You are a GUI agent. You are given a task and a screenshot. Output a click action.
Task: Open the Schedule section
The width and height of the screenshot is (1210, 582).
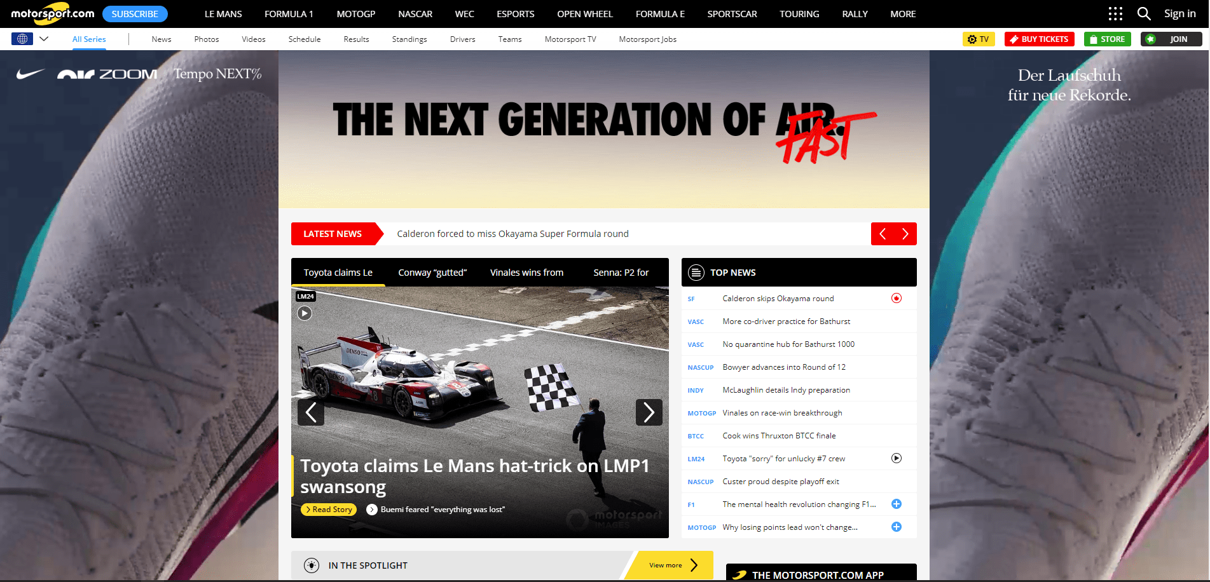tap(305, 39)
